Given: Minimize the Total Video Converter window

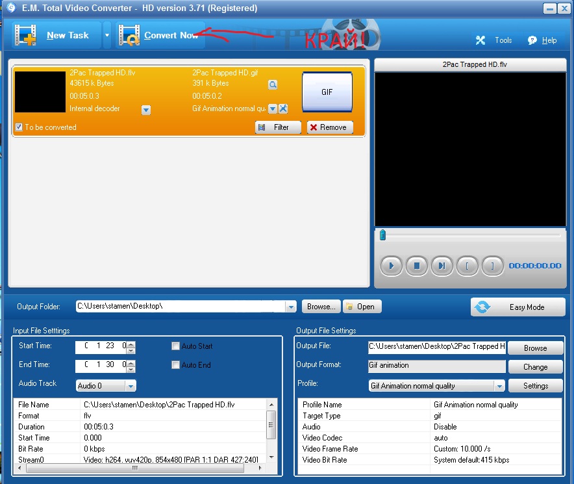Looking at the screenshot, I should pos(550,8).
